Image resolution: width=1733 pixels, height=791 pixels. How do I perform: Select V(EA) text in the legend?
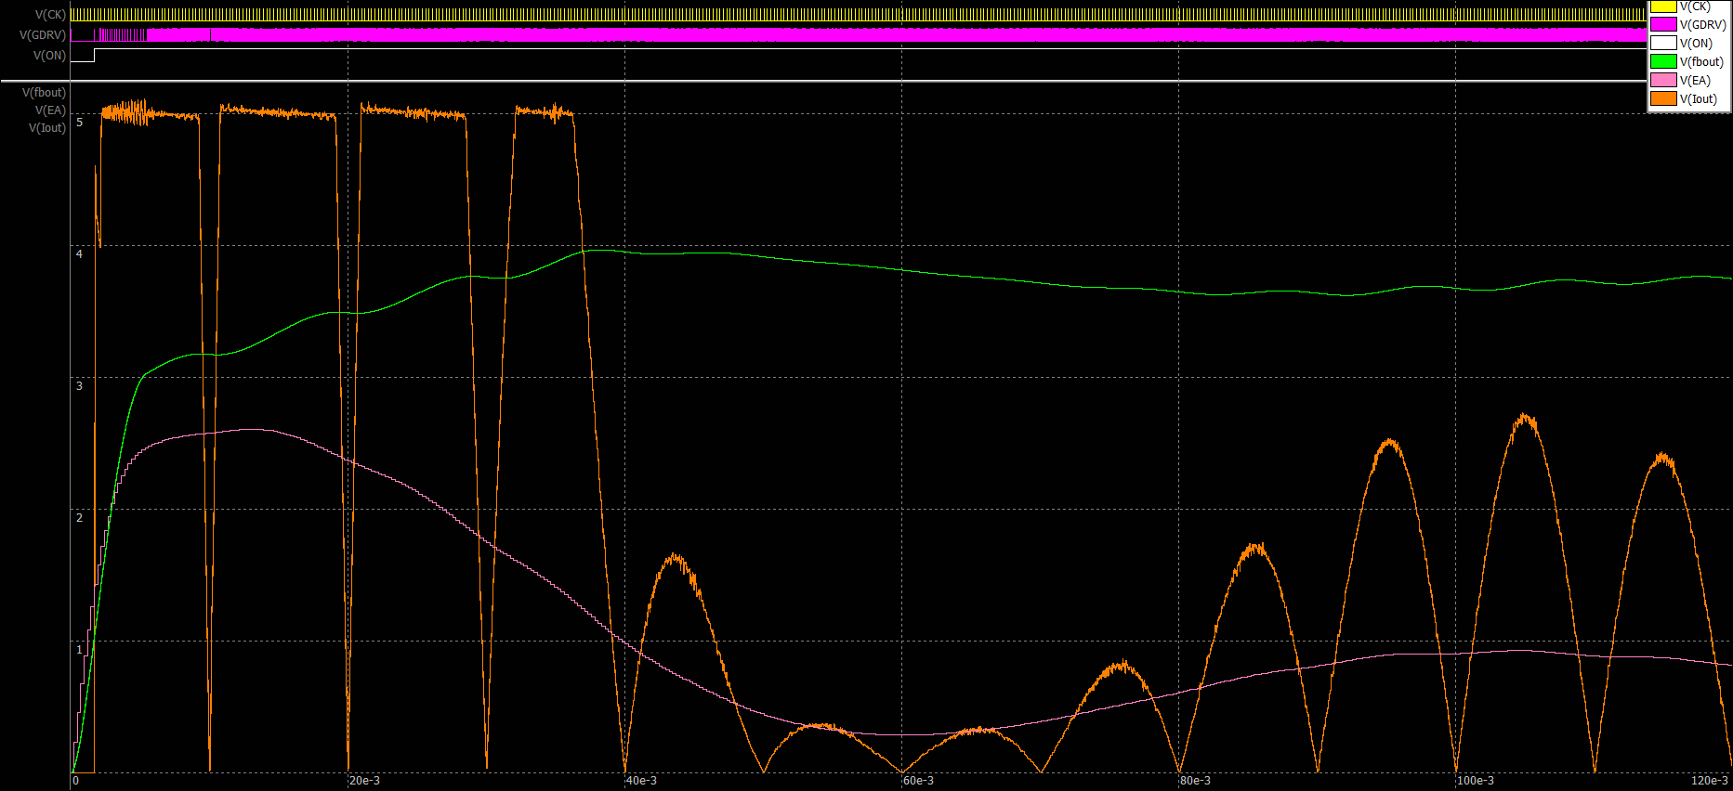pyautogui.click(x=1695, y=81)
